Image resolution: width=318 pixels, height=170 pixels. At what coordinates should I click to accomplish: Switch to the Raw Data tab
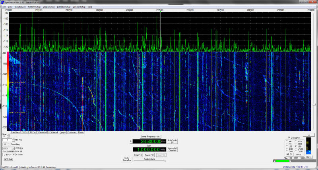click(x=15, y=132)
